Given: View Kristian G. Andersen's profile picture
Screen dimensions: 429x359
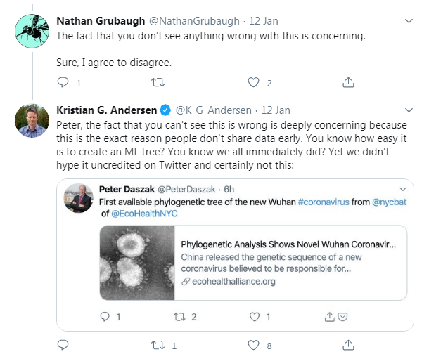Looking at the screenshot, I should 31,121.
